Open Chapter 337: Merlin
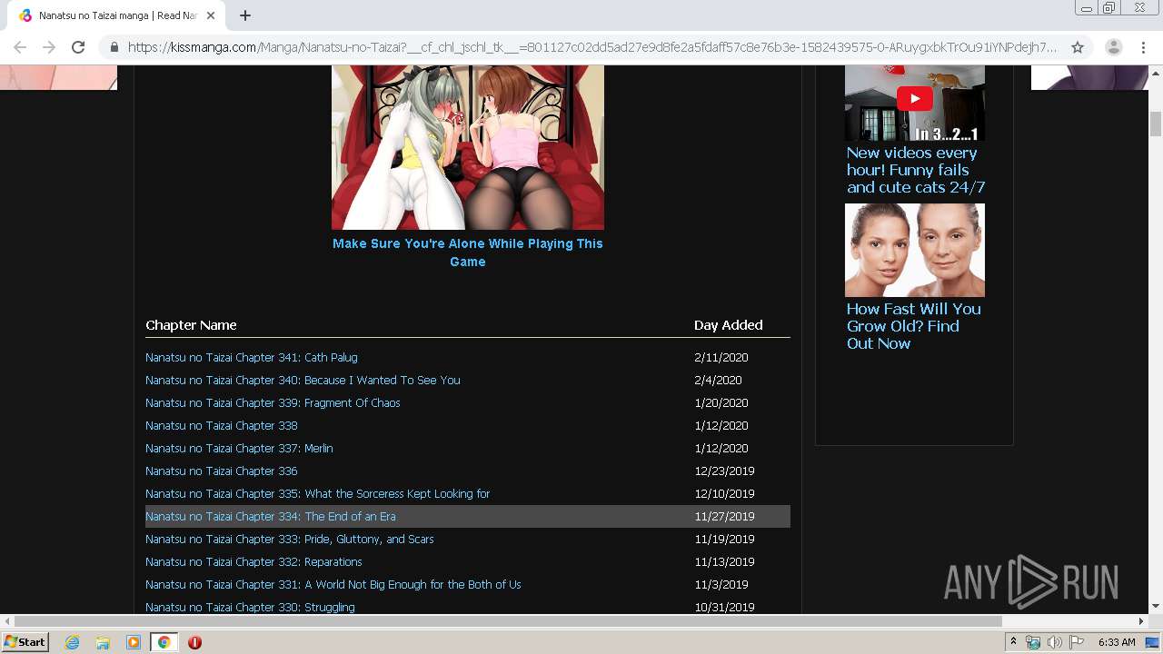Screen dimensions: 1163x654 click(239, 449)
